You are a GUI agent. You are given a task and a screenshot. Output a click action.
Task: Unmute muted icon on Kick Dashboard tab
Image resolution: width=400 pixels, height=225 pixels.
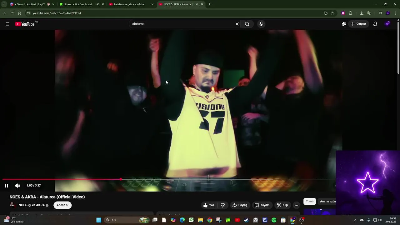pos(98,4)
